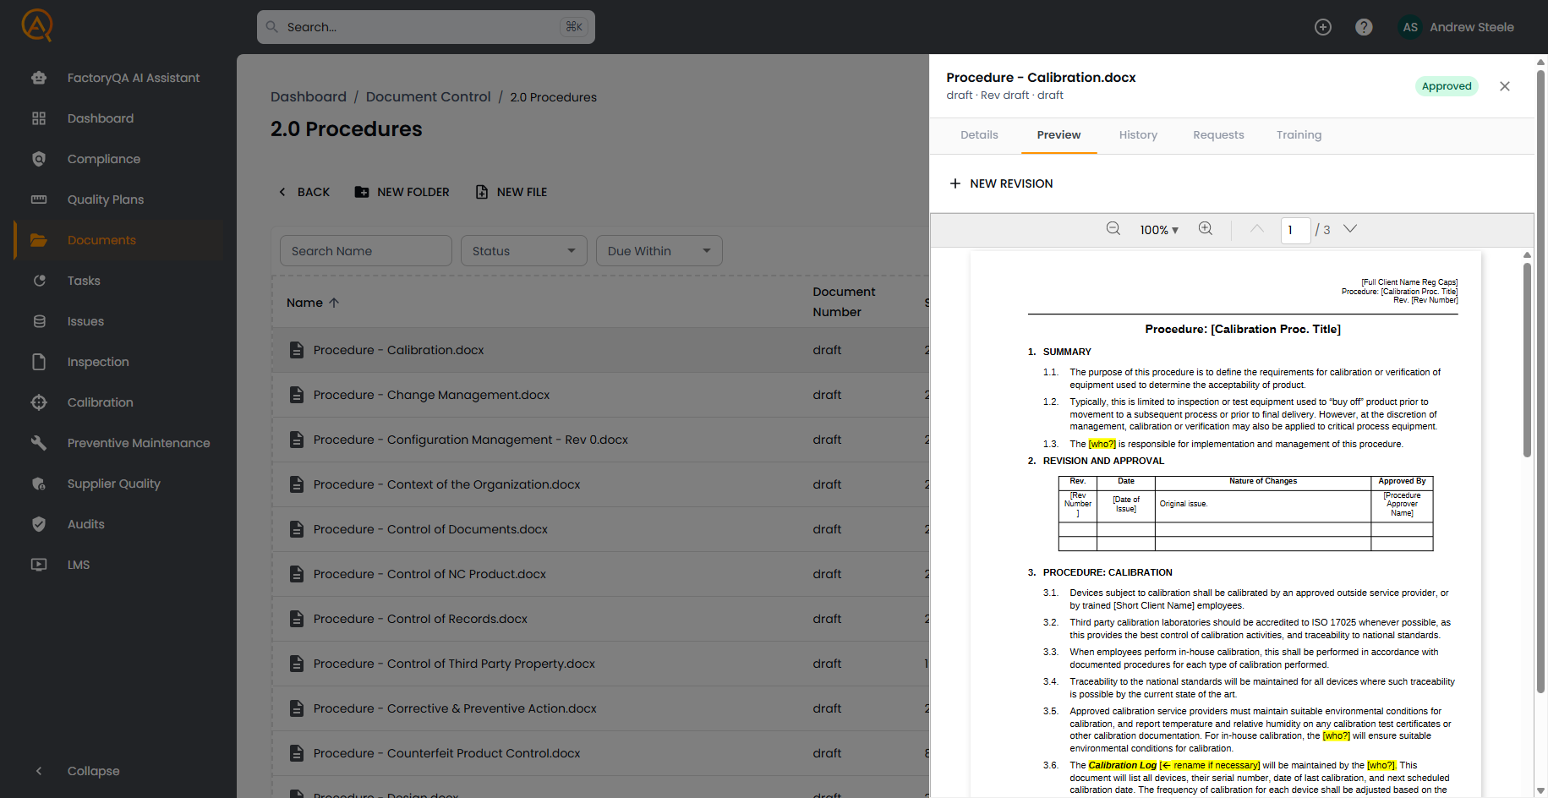Open the FactoryQA AI Assistant from sidebar

click(39, 77)
